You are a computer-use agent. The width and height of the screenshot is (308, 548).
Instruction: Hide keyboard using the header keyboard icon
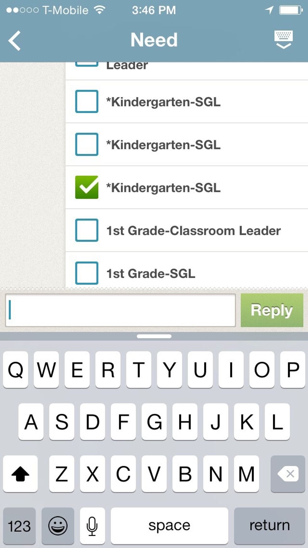pos(283,40)
